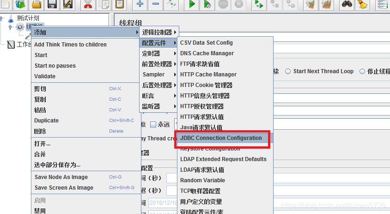Viewport: 390px width, 214px height.
Task: Click Remote Start All icon
Action: [x=259, y=4]
